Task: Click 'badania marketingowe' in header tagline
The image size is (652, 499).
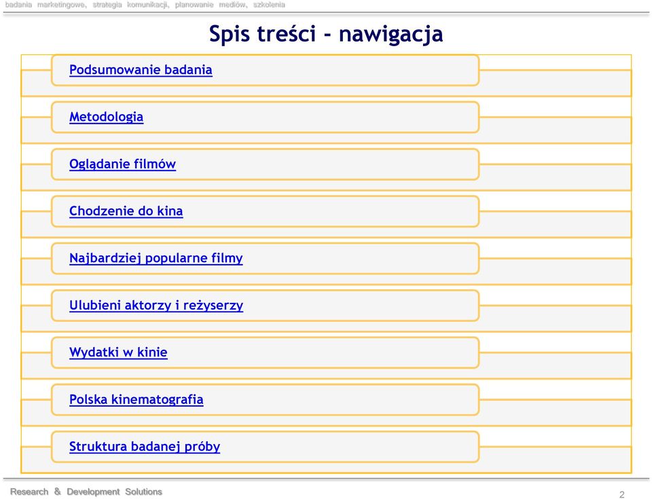Action: [46, 5]
